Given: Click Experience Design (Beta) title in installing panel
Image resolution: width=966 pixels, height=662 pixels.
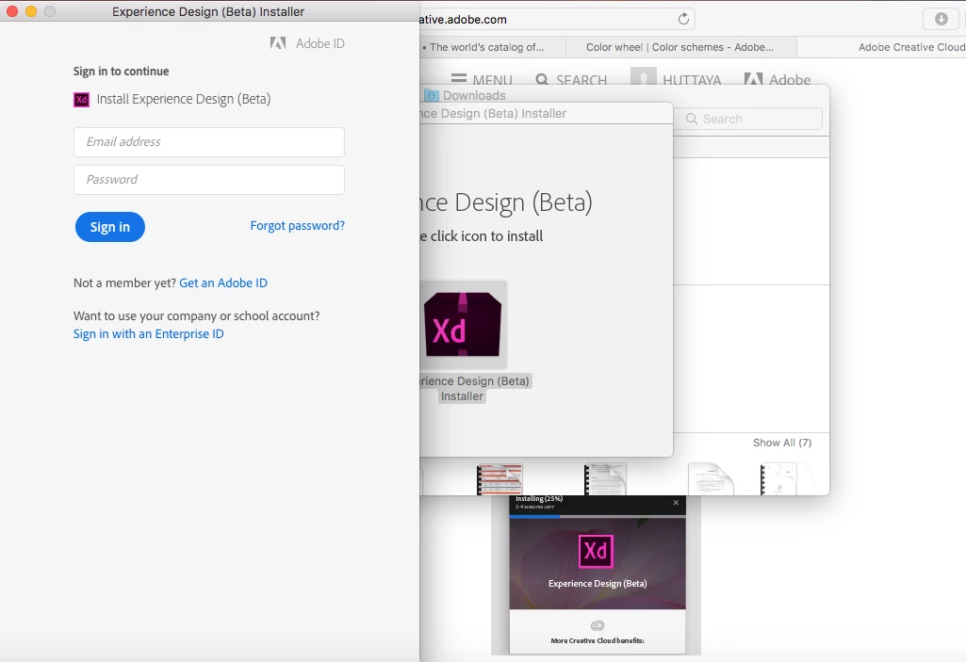Looking at the screenshot, I should point(598,584).
